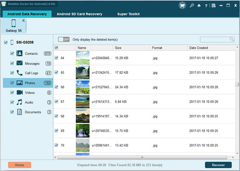Uncheck the Photos category checkbox
Viewport: 240px width, 171px height.
12,83
